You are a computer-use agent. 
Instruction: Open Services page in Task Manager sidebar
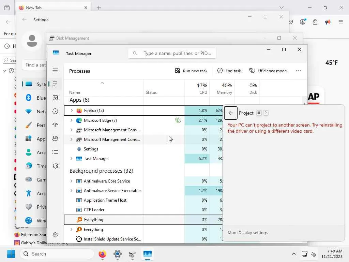click(55, 166)
